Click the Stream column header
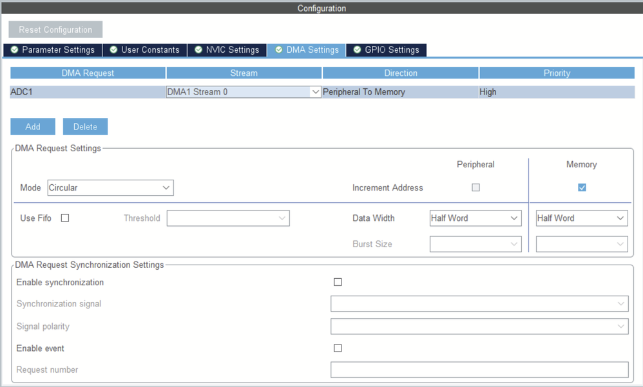This screenshot has height=387, width=643. pyautogui.click(x=244, y=73)
